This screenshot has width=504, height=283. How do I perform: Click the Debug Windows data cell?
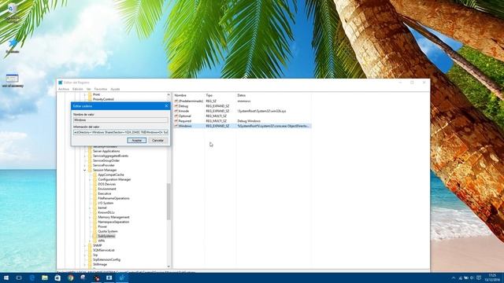249,121
